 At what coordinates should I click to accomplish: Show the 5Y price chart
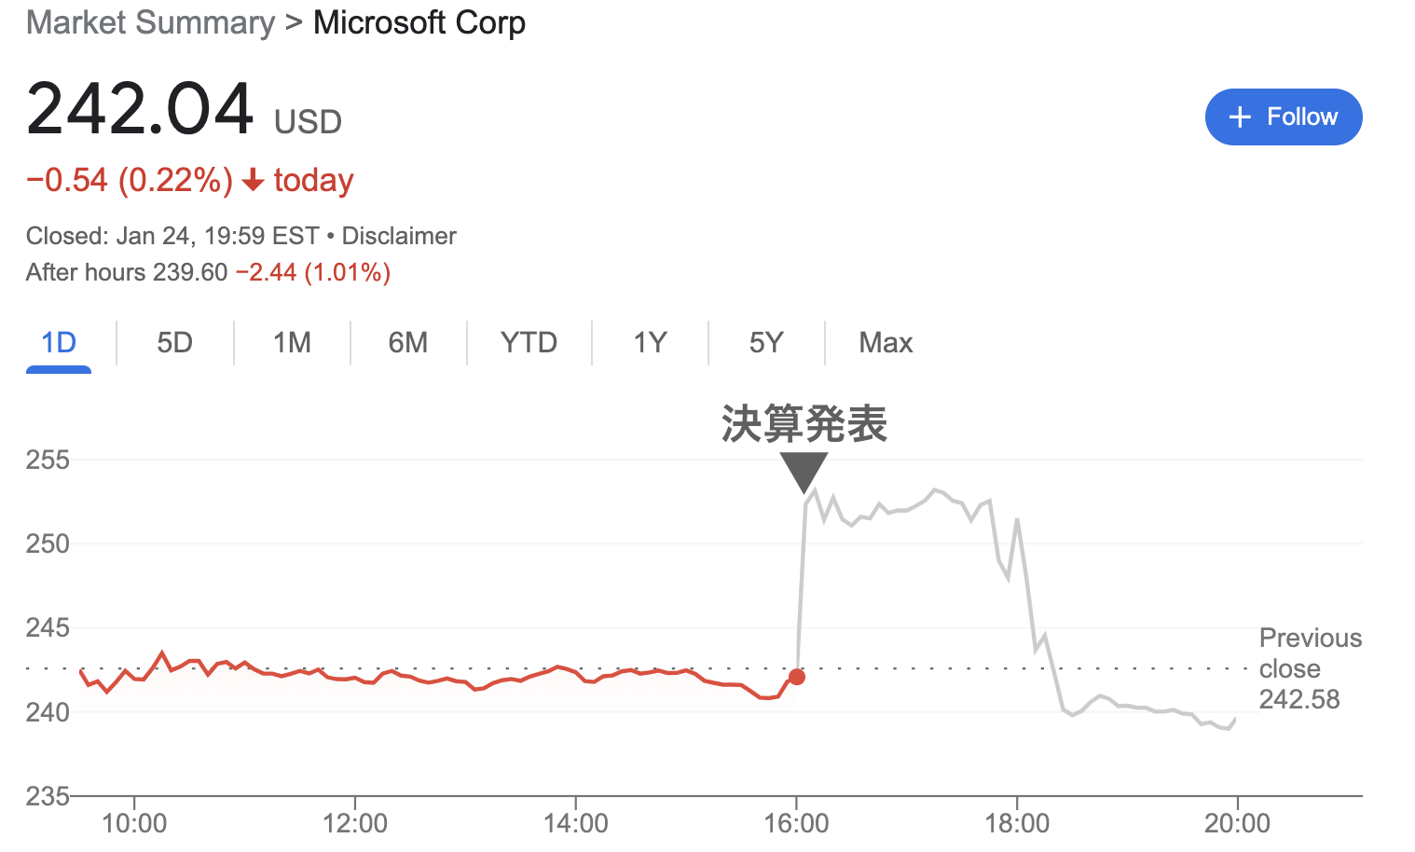766,343
